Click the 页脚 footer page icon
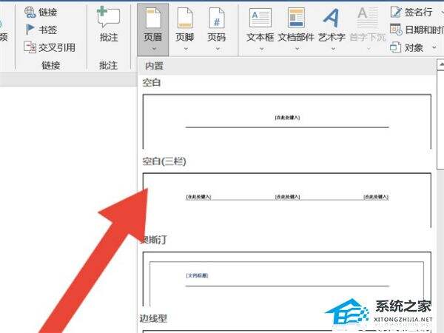Image resolution: width=444 pixels, height=333 pixels. pyautogui.click(x=185, y=18)
